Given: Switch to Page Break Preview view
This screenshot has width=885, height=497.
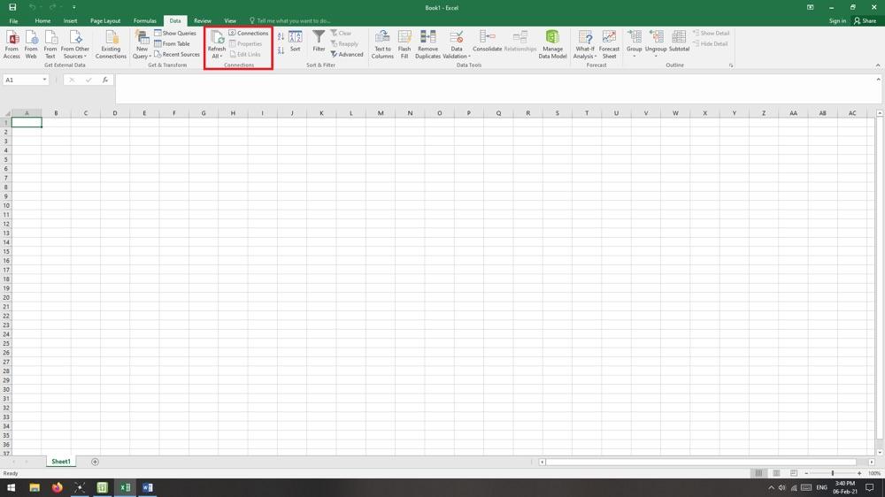Looking at the screenshot, I should coord(793,473).
